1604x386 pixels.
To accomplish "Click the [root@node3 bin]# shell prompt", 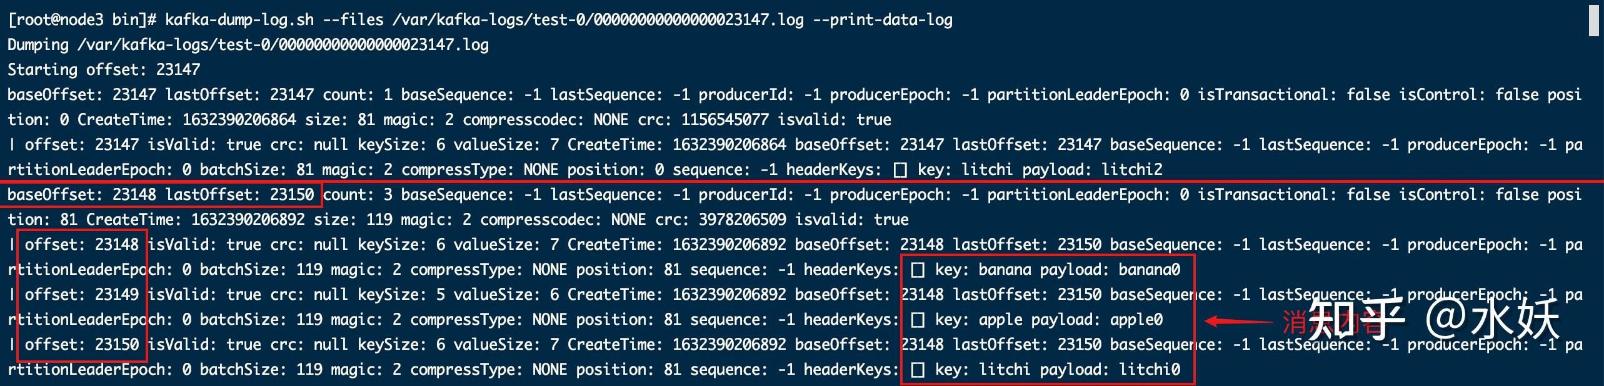I will 82,20.
